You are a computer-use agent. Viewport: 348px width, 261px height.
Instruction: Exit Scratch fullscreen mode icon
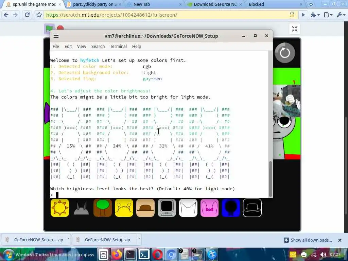point(295,29)
